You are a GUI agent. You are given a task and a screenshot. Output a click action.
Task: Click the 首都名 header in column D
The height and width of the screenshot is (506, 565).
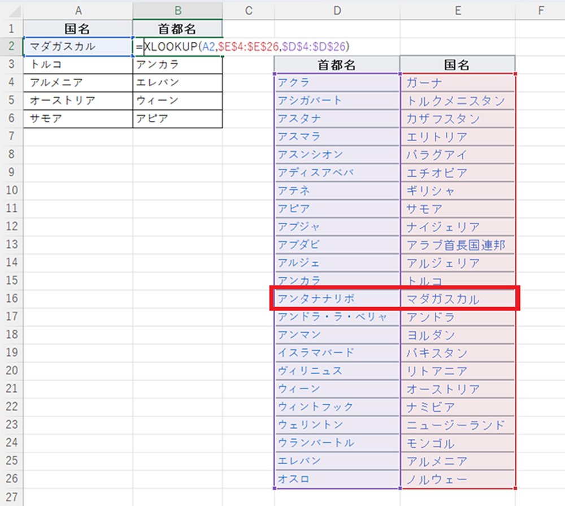coord(337,64)
